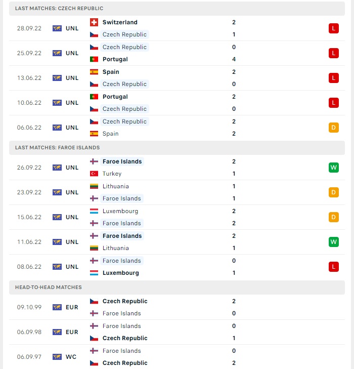Open Lithuania team in the 23.09.22 match
The image size is (354, 369).
point(116,186)
